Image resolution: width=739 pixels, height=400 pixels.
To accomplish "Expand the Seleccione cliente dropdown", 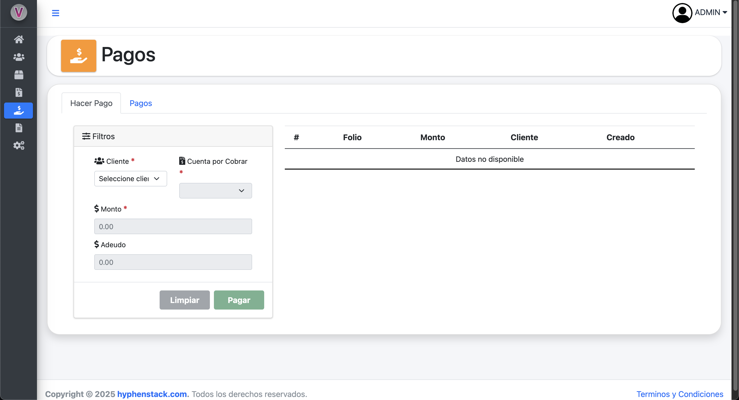I will [130, 179].
